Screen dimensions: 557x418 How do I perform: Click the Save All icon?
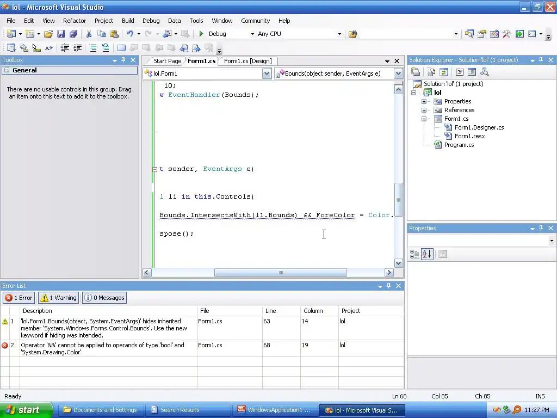pos(73,34)
